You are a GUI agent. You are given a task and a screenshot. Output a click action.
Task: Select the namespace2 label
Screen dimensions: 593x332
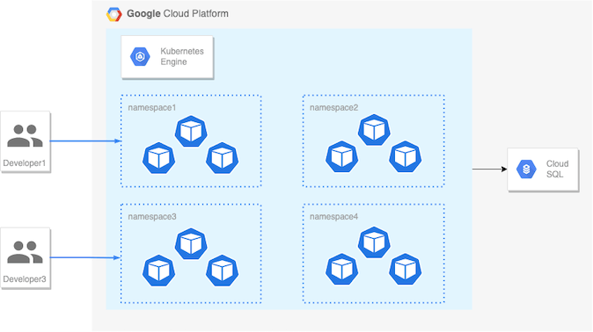tap(334, 108)
